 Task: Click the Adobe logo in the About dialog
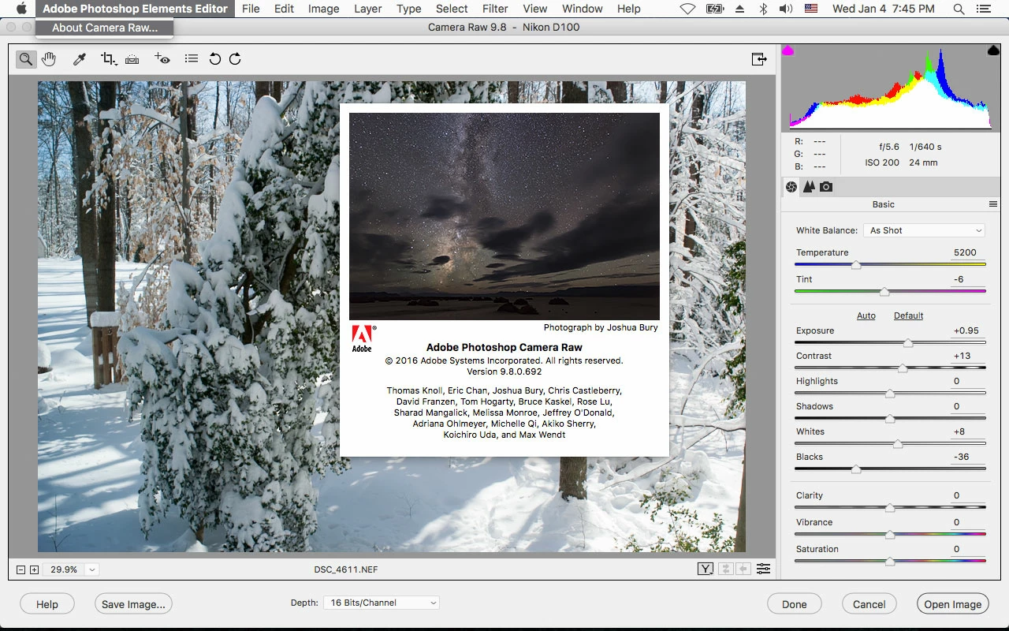(x=363, y=338)
